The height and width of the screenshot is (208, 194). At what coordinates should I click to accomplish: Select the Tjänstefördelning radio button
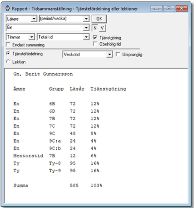pyautogui.click(x=8, y=54)
